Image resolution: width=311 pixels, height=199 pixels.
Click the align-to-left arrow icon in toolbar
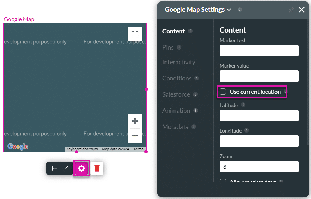coord(54,168)
